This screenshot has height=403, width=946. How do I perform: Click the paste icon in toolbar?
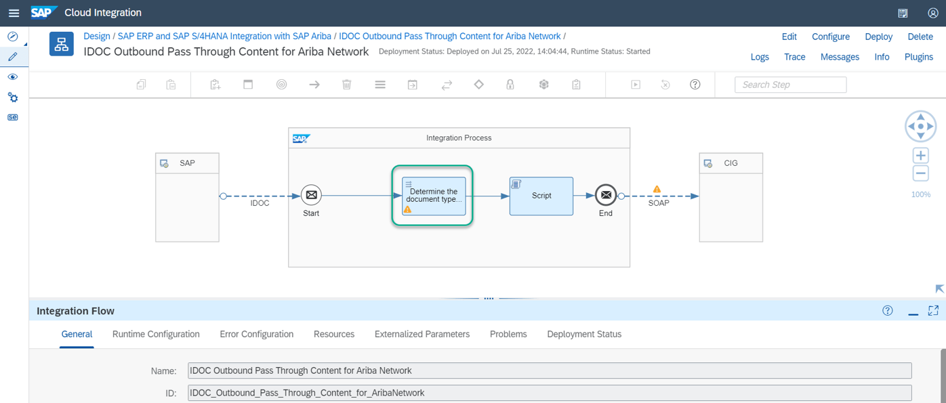pos(171,85)
